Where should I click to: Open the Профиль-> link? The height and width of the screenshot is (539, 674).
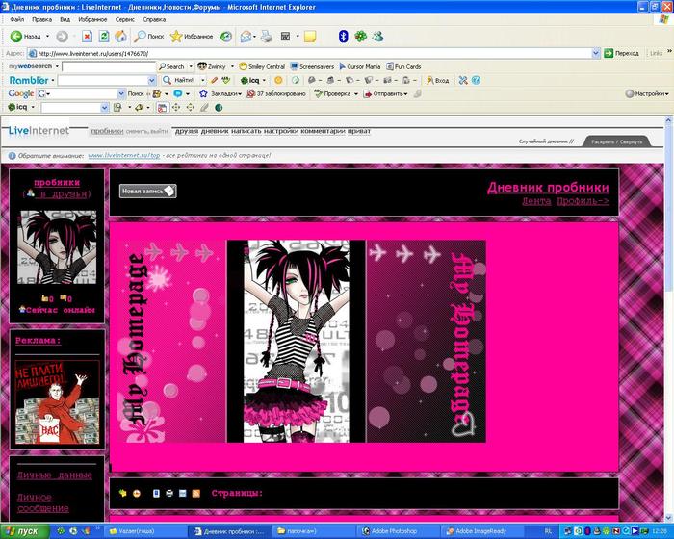[583, 201]
